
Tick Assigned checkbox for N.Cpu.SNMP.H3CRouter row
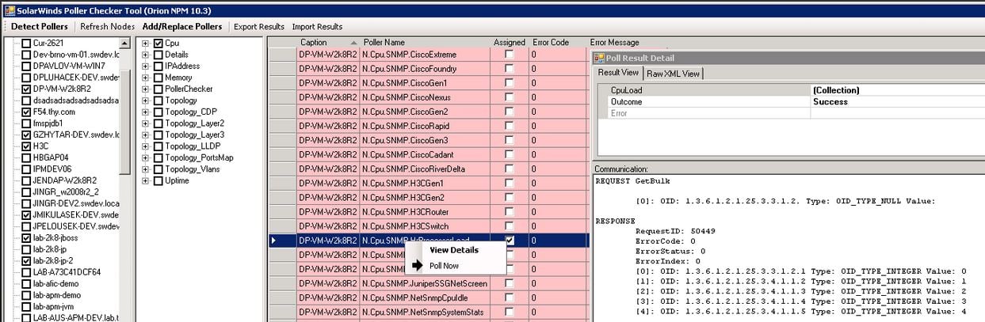pyautogui.click(x=509, y=211)
